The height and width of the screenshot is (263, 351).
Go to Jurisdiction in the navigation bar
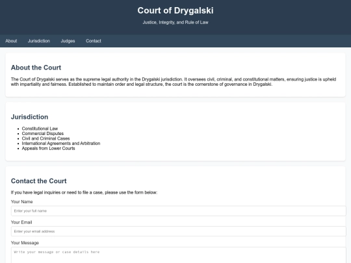[x=39, y=41]
